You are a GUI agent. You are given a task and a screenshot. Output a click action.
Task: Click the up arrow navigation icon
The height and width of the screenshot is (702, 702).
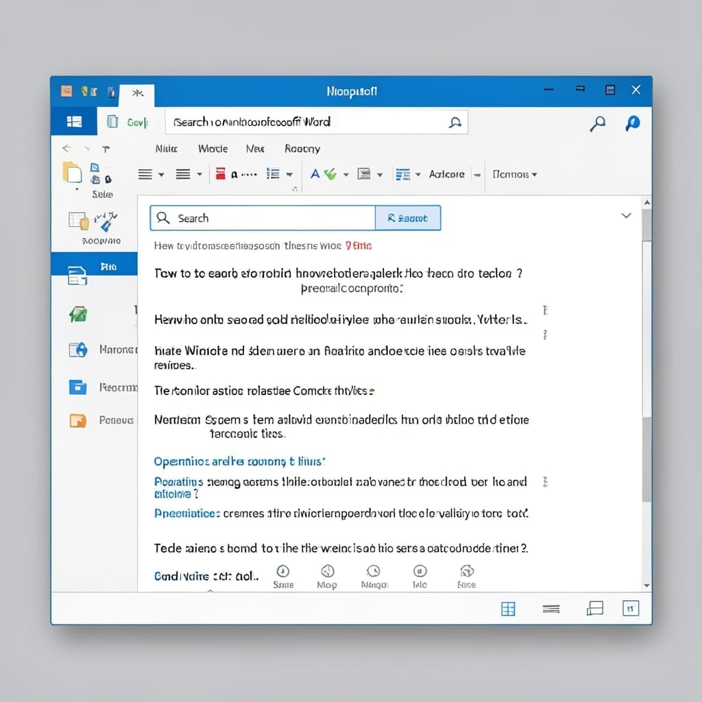106,149
